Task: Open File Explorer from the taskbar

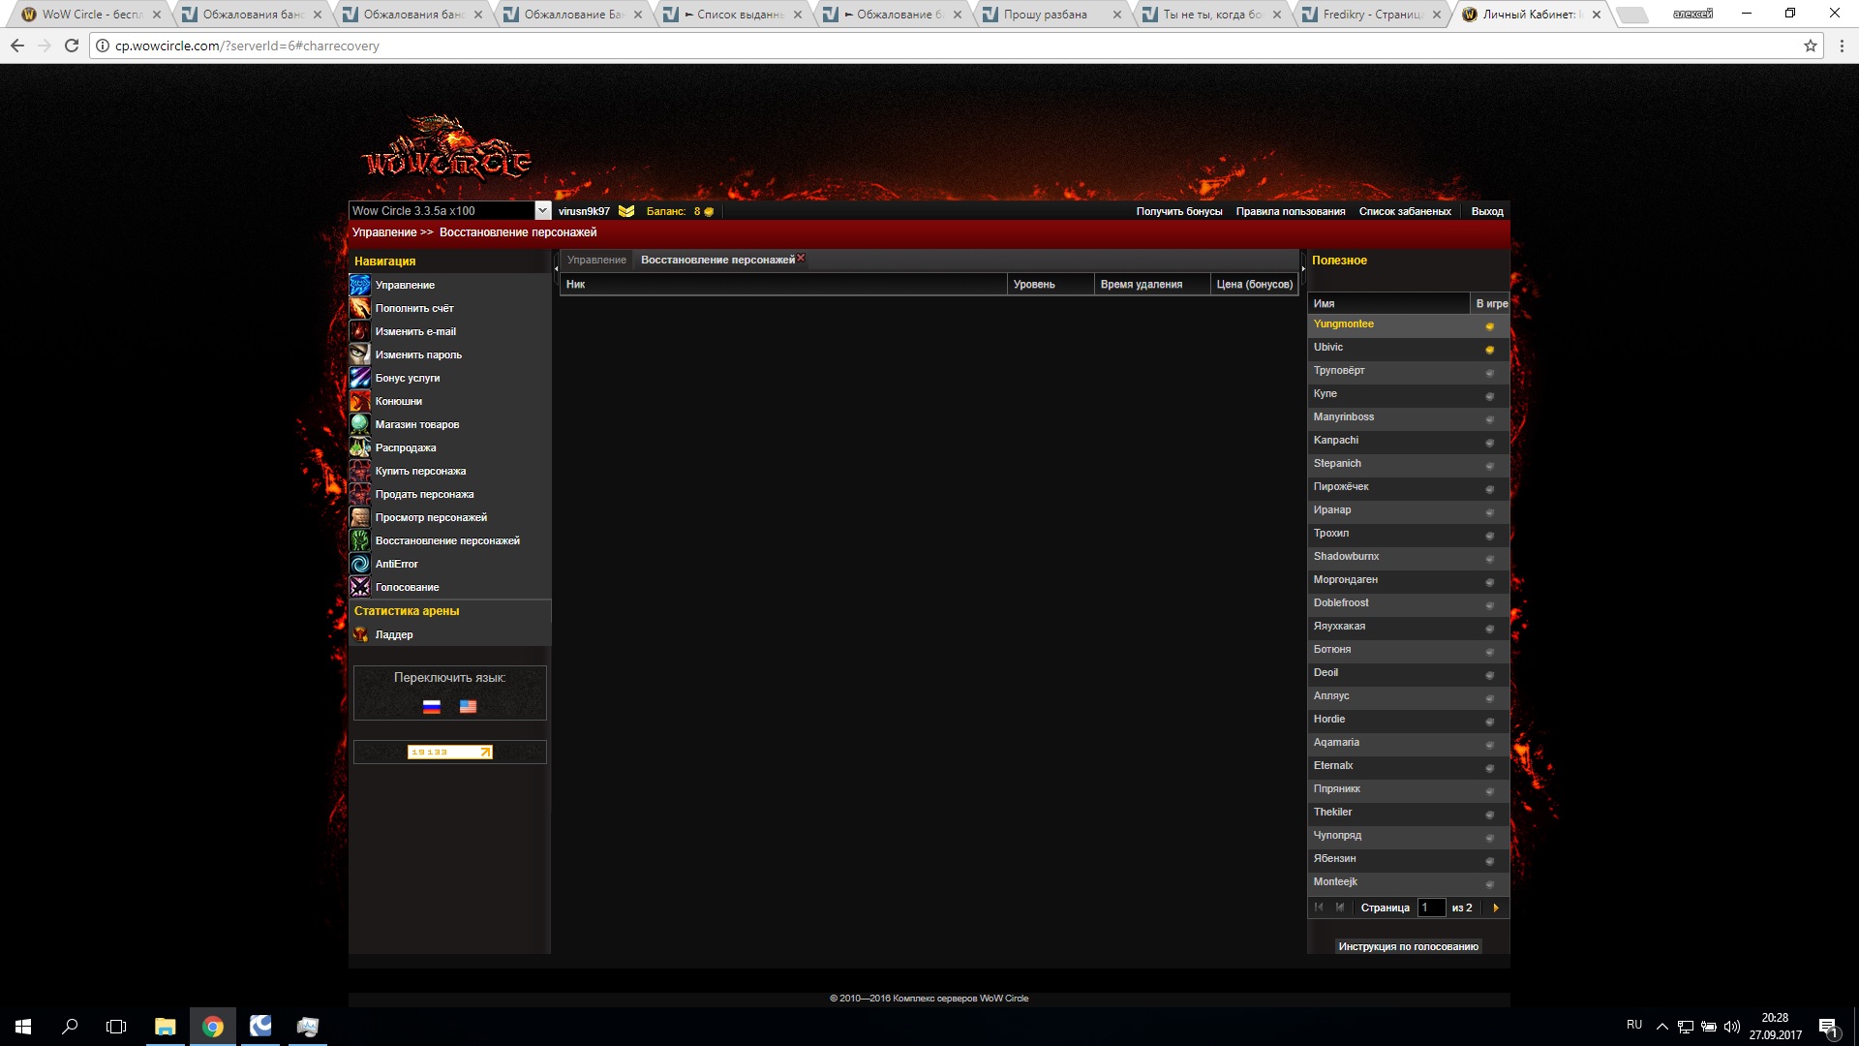Action: pyautogui.click(x=165, y=1027)
